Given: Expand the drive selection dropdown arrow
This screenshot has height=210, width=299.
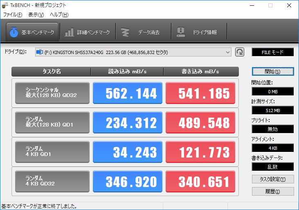Looking at the screenshot, I should pos(227,52).
